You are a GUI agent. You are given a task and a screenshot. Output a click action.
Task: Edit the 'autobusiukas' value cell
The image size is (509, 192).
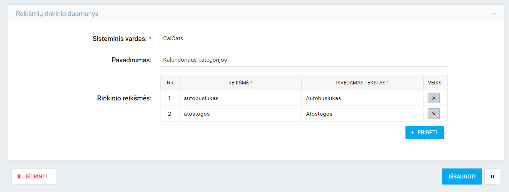click(x=240, y=98)
